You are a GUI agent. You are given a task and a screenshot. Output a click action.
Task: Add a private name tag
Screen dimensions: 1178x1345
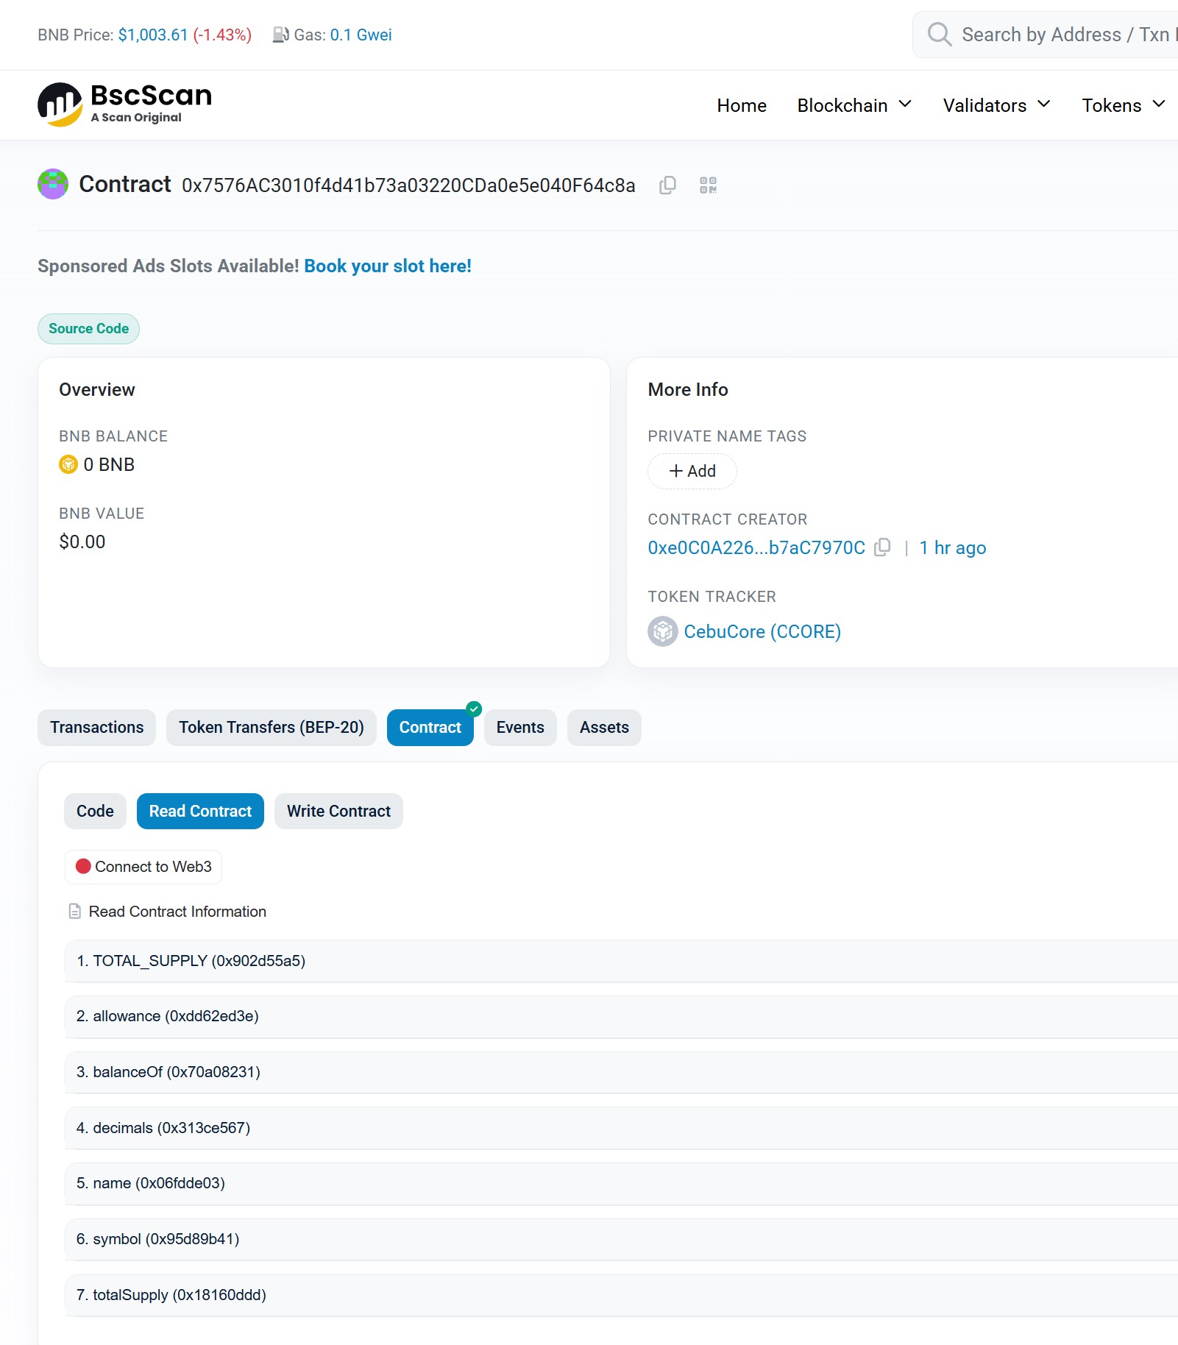pos(692,471)
